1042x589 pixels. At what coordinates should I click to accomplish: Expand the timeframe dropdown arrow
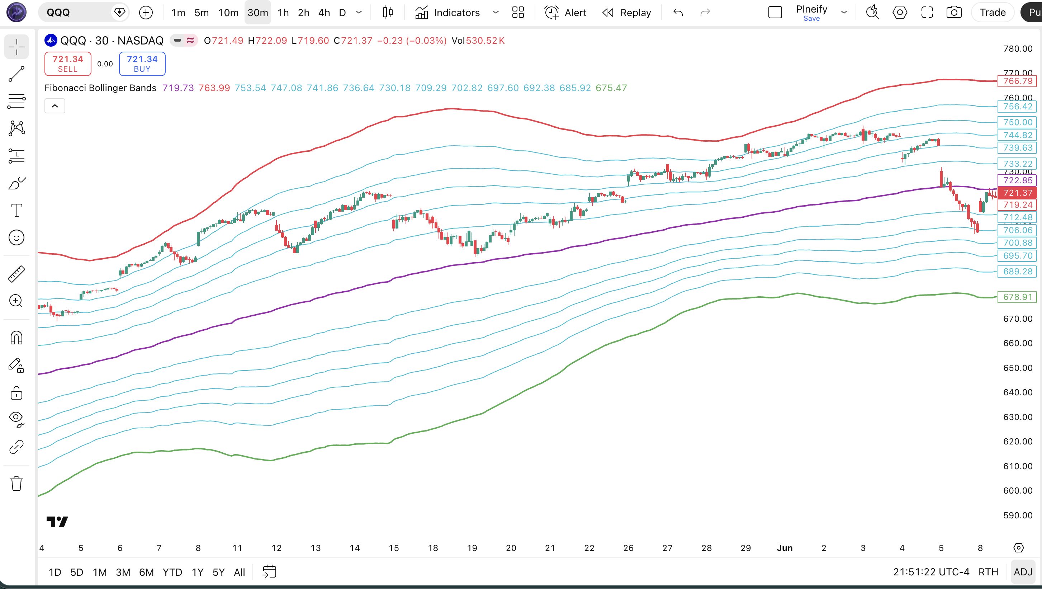(359, 13)
